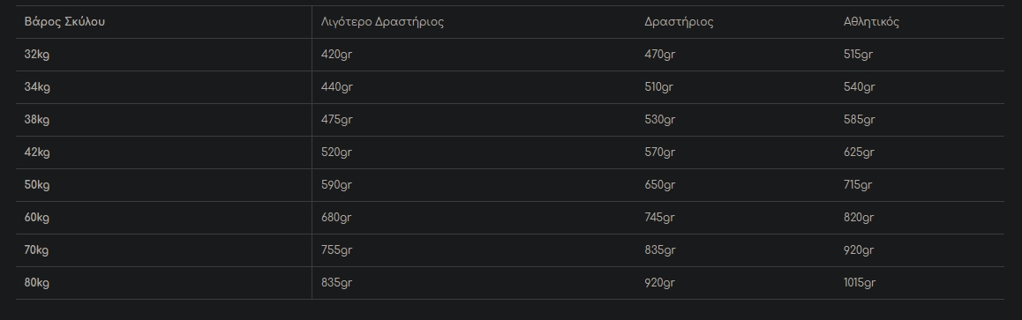Select the 60kg row label
The height and width of the screenshot is (320, 1022).
pos(36,217)
